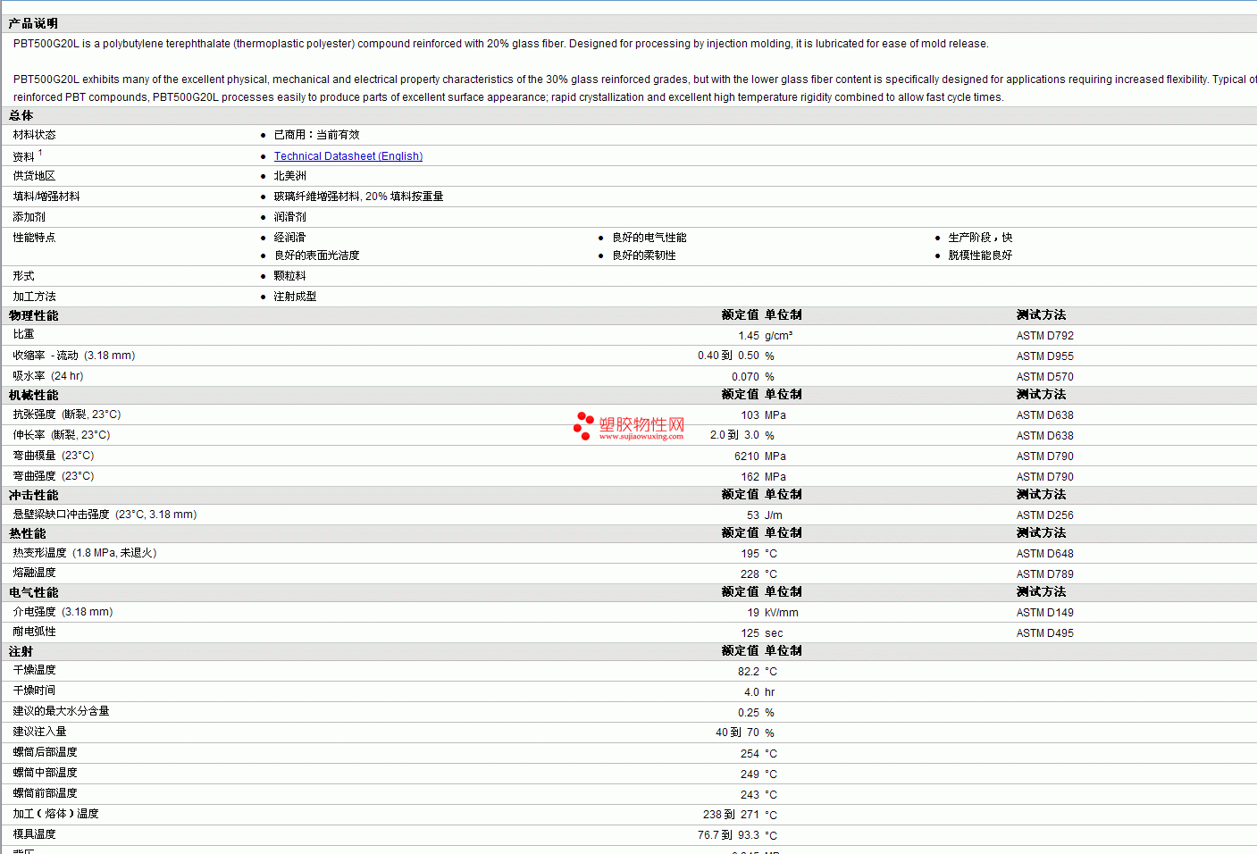Click the 脱模性能良好 feature
This screenshot has height=854, width=1257.
point(980,255)
